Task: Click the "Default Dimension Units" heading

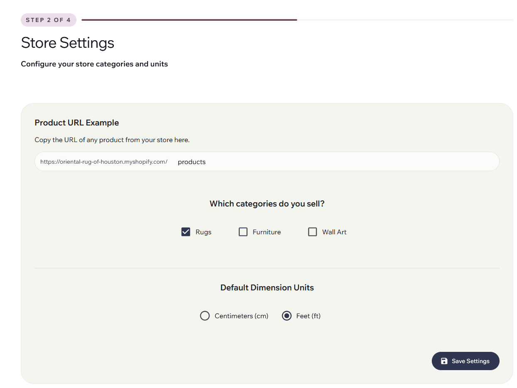Action: (x=267, y=287)
